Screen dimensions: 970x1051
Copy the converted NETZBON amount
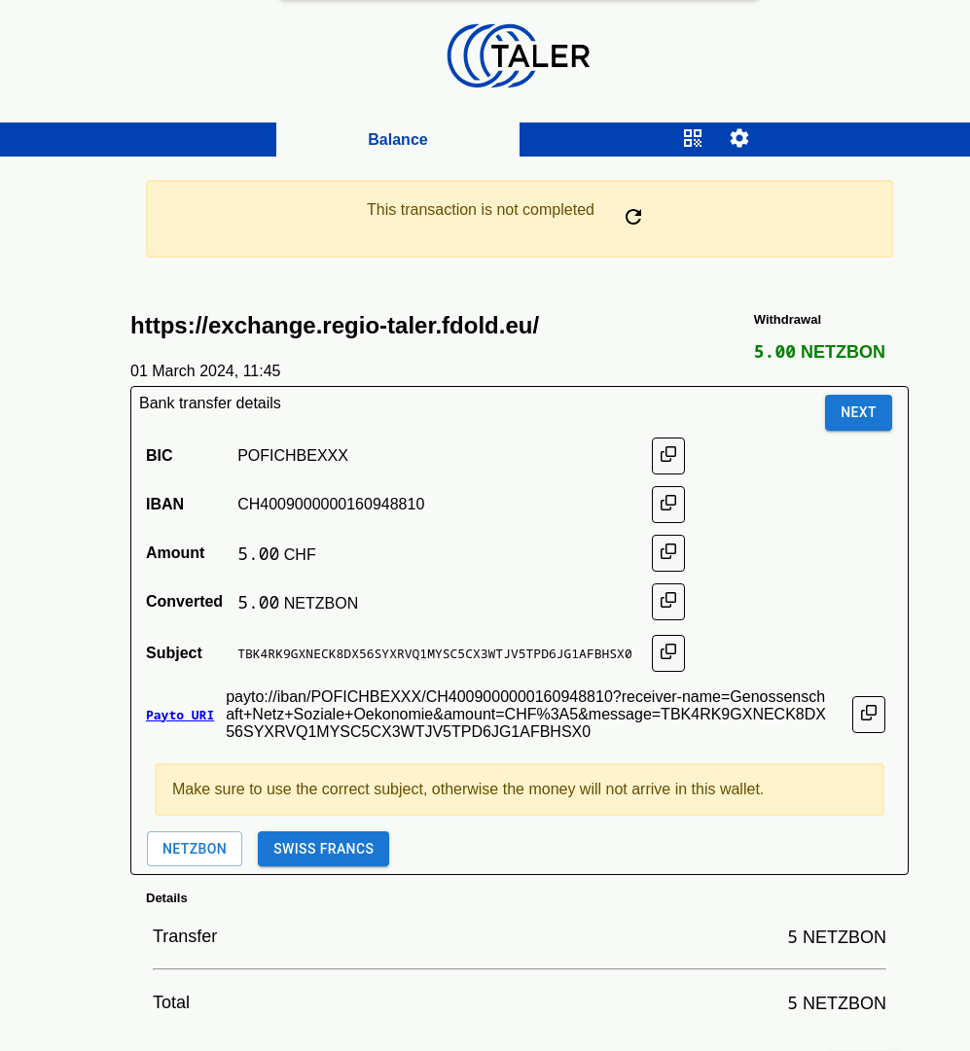tap(668, 601)
